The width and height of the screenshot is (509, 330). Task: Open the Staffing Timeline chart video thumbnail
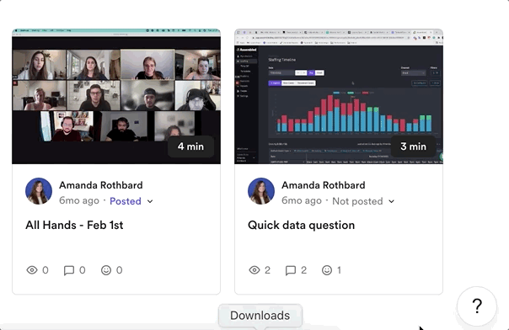point(339,96)
